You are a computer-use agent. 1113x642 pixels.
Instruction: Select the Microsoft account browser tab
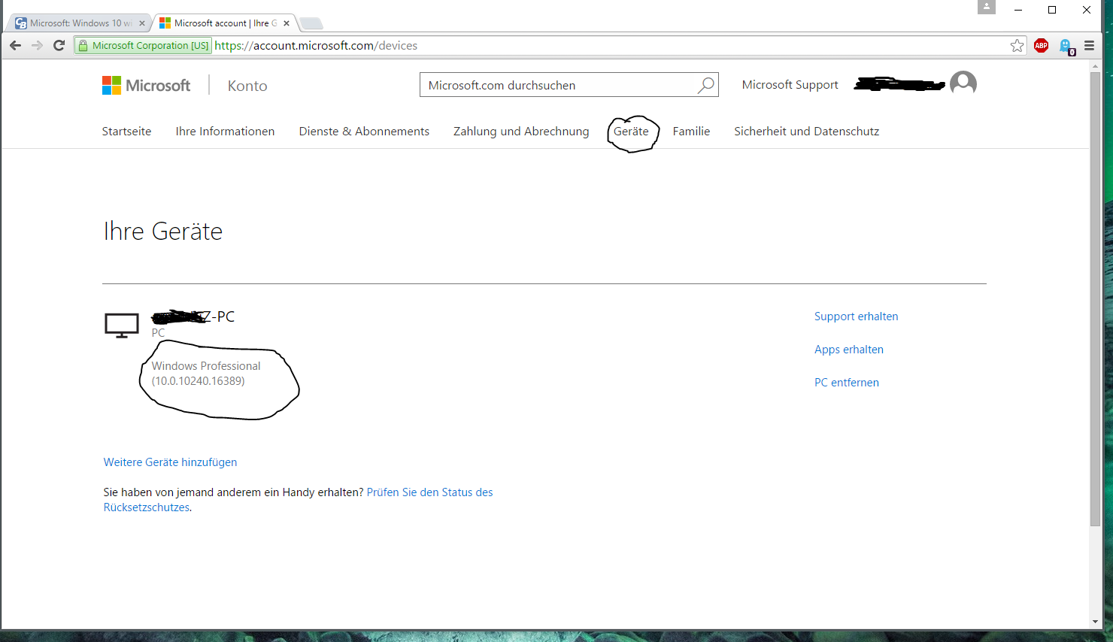tap(223, 23)
